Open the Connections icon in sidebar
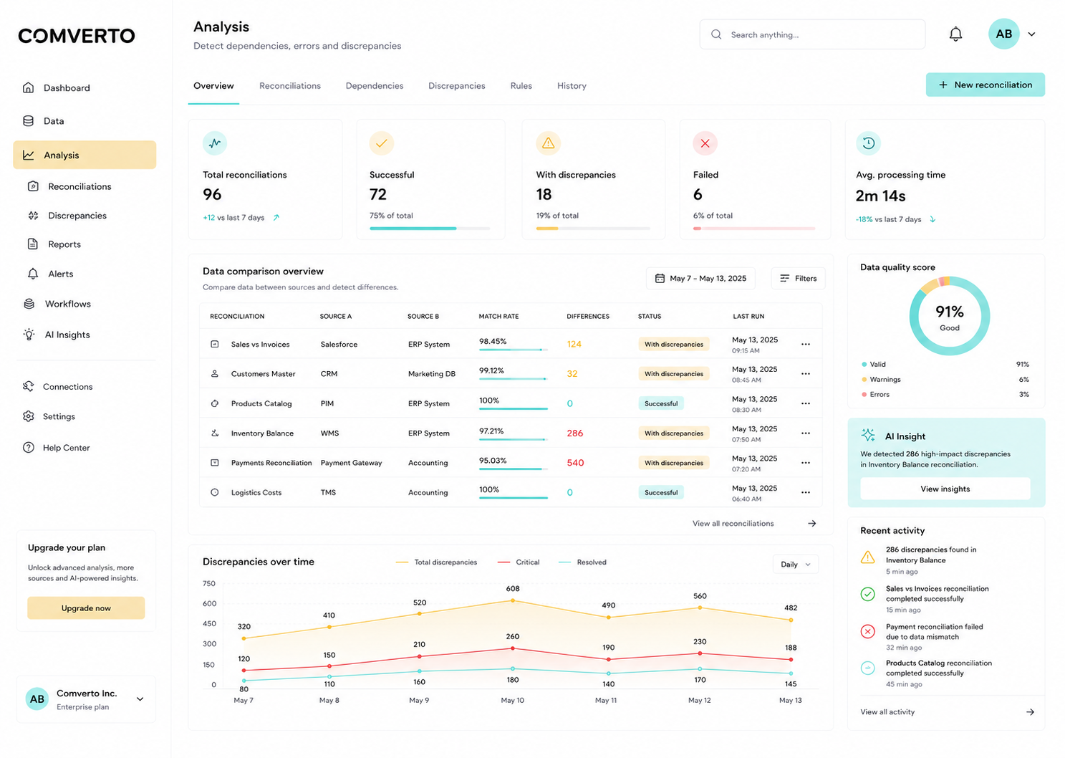This screenshot has width=1065, height=758. click(29, 386)
